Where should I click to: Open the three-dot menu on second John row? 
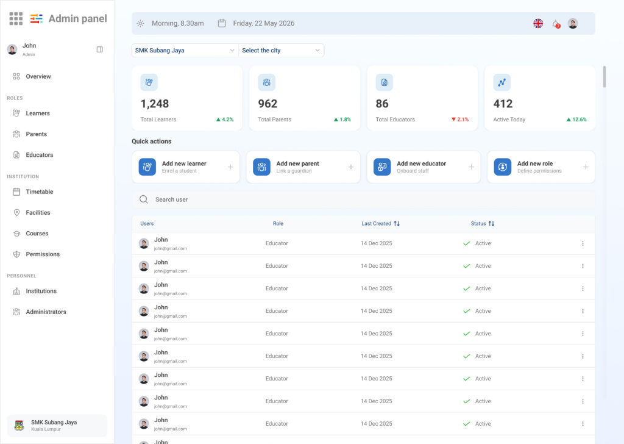[583, 266]
